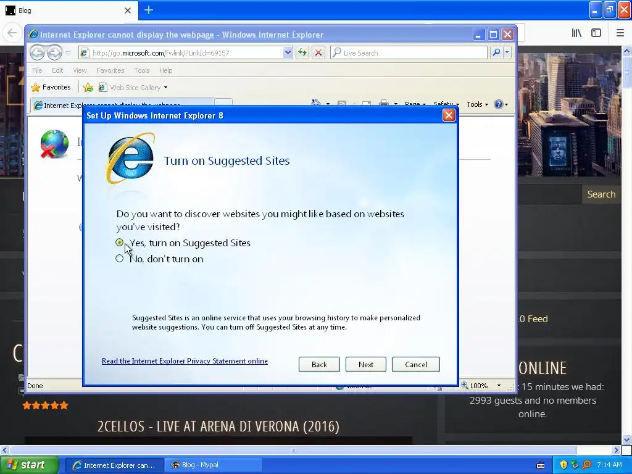Viewport: 632px width, 474px height.
Task: Switch to Internet Explorer taskbar button
Action: (114, 465)
